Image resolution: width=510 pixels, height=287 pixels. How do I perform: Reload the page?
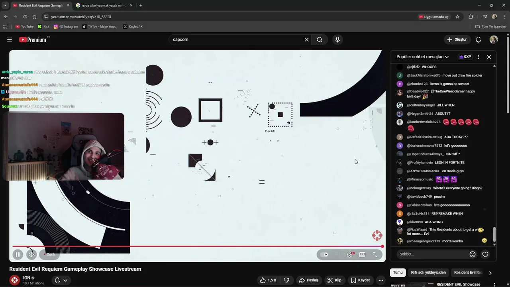click(25, 17)
